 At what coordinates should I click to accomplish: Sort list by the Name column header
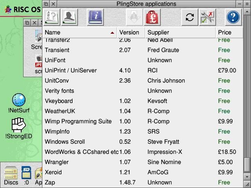78,33
